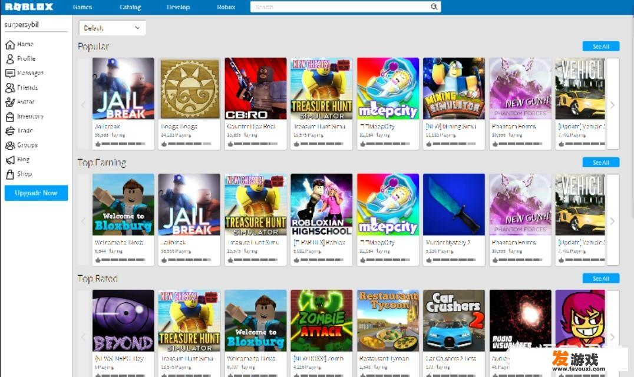Viewport: 634px width, 377px height.
Task: Click the Roblox logo in header
Action: coord(29,7)
